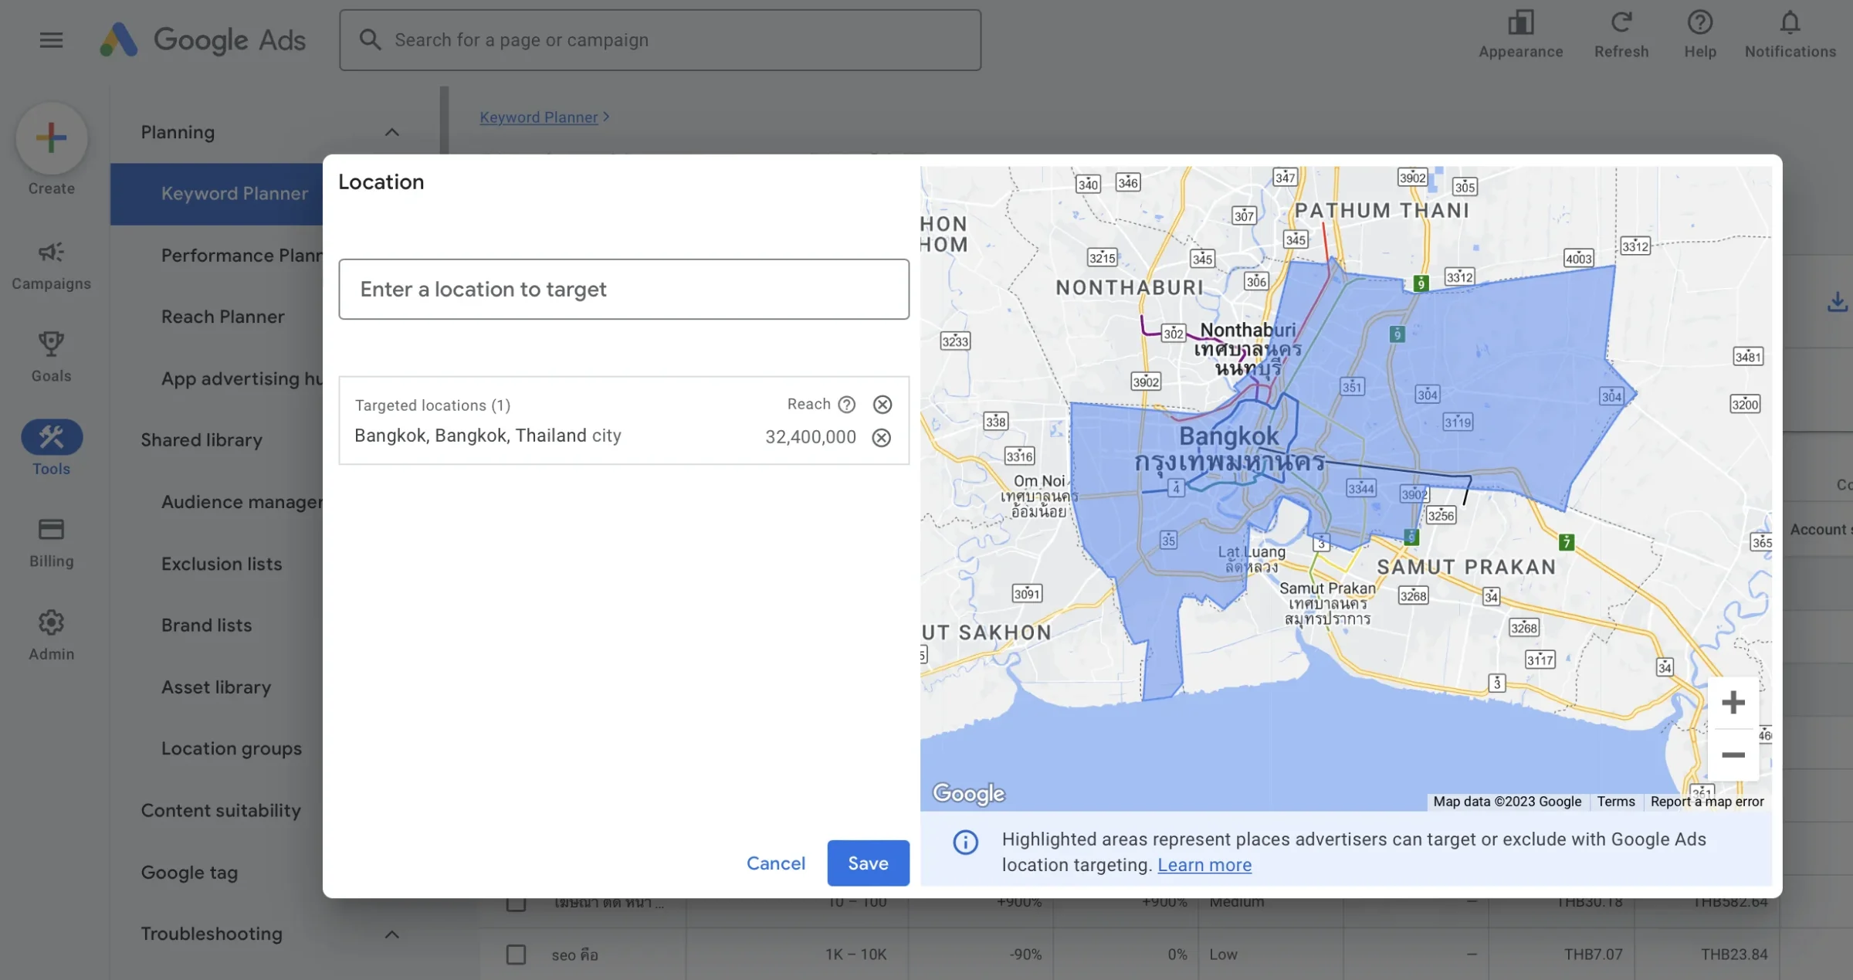The height and width of the screenshot is (980, 1853).
Task: Click 'seo คือ' keyword text
Action: [575, 955]
